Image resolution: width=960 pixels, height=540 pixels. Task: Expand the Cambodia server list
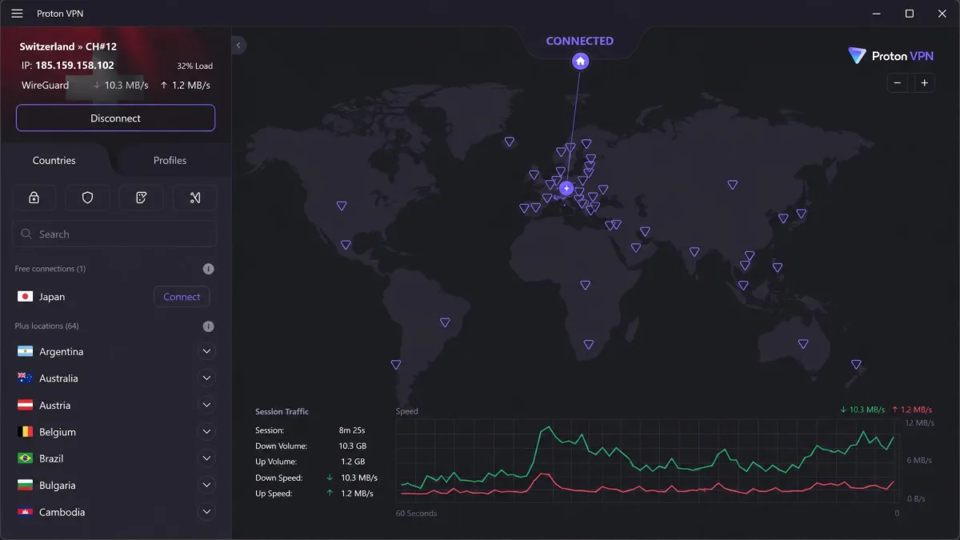coord(206,512)
